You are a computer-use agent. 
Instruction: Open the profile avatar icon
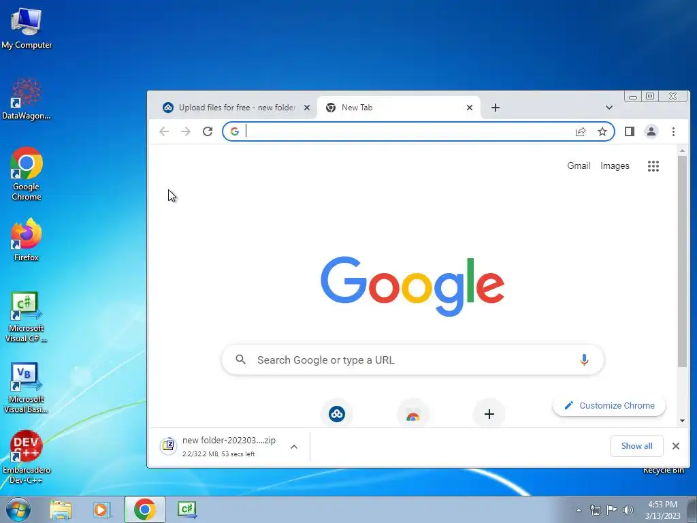point(651,131)
